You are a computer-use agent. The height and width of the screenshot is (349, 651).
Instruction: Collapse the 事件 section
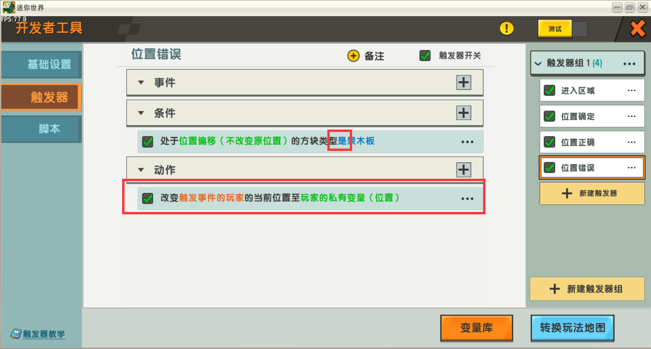[x=141, y=82]
